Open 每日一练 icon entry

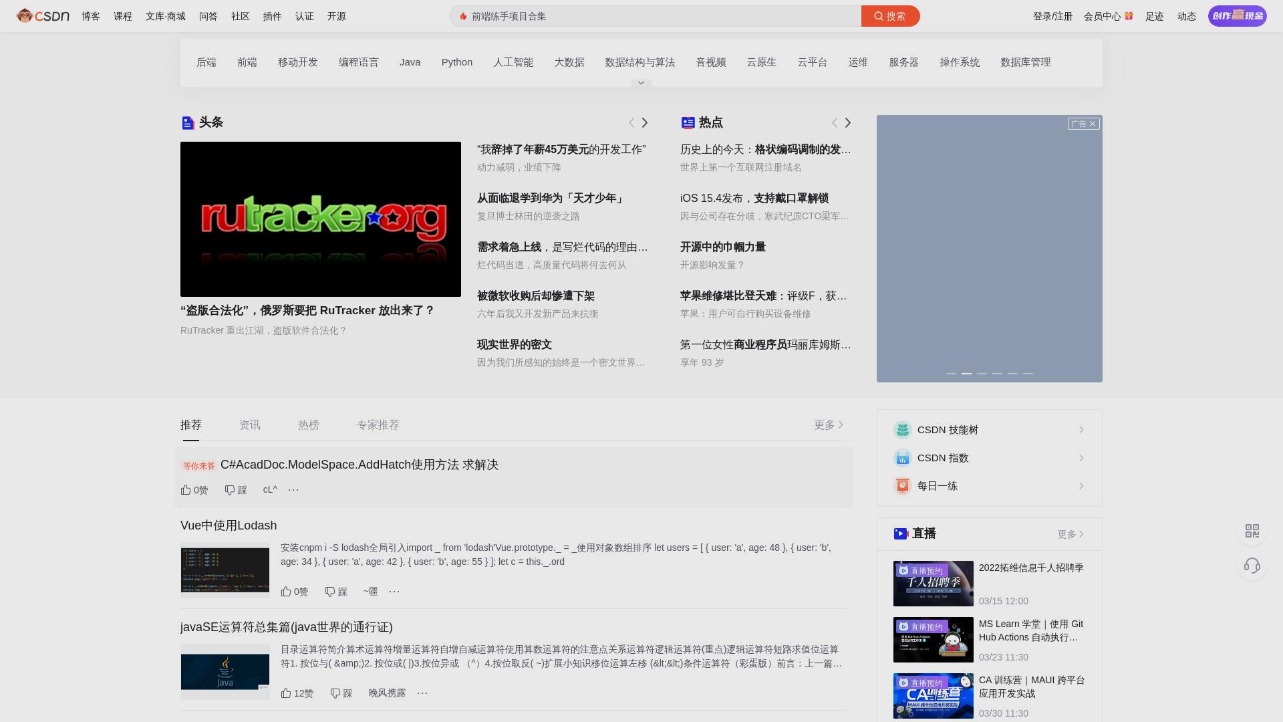pyautogui.click(x=903, y=486)
